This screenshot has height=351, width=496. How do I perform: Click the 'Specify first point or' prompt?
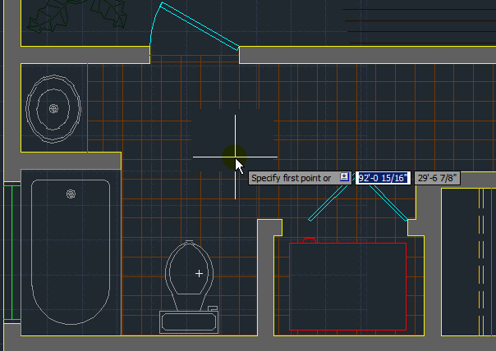click(292, 178)
